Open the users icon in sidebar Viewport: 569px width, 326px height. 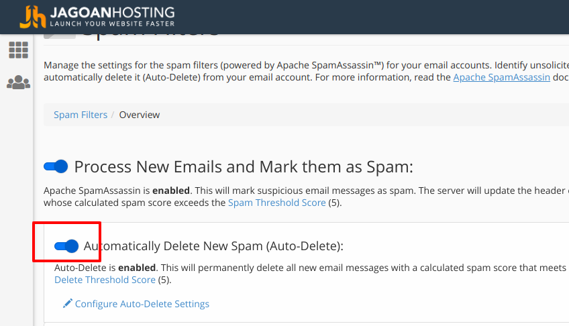(x=18, y=83)
